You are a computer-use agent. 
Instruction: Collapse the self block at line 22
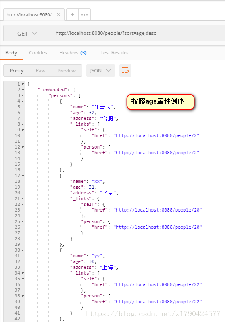[x=22, y=204]
